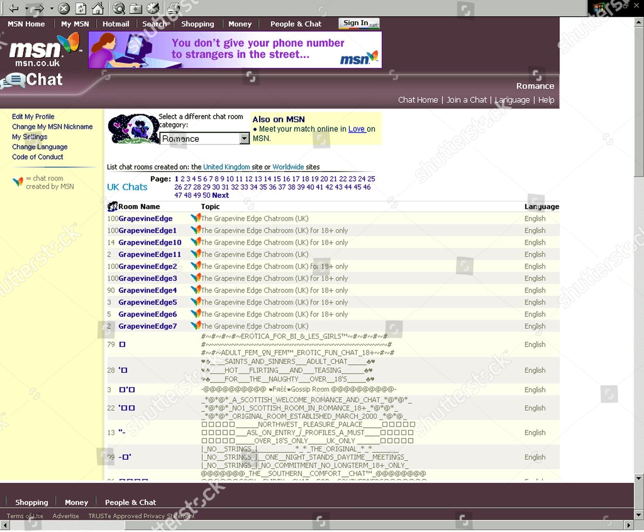Join the GrapevineEdge7 chat room
This screenshot has height=532, width=644.
pyautogui.click(x=148, y=326)
